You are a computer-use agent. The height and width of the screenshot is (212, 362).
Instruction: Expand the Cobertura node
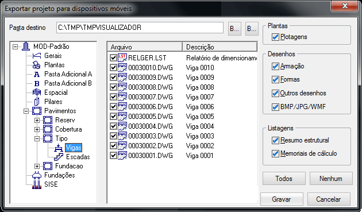(x=37, y=130)
